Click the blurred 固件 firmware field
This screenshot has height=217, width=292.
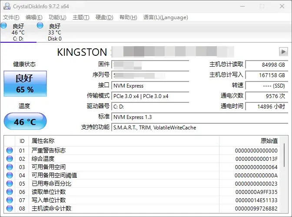pos(150,64)
